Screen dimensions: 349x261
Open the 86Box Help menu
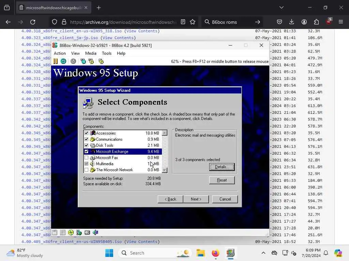pyautogui.click(x=121, y=53)
